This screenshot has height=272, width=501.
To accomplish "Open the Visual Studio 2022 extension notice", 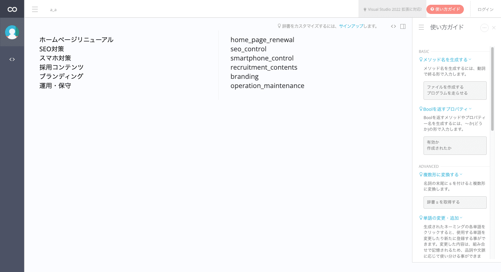I will click(x=392, y=9).
